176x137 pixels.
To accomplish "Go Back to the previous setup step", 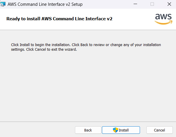I will tap(88, 130).
